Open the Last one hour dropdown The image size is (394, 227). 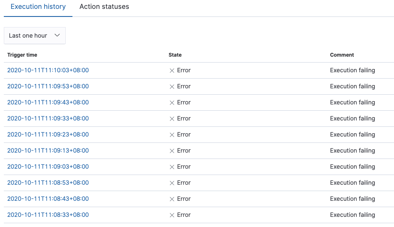pyautogui.click(x=28, y=36)
